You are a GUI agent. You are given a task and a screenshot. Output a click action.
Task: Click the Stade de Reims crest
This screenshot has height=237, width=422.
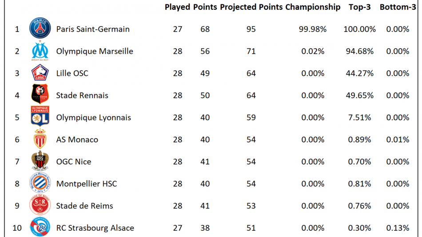click(x=40, y=205)
